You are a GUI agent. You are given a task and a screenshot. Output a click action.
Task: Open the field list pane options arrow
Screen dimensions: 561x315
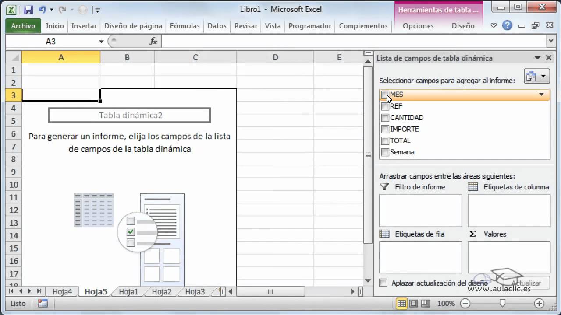coord(538,58)
